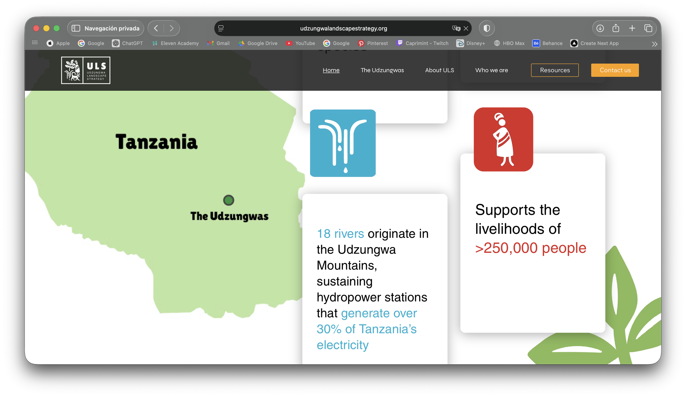
Task: Open a new tab with plus icon
Action: click(x=632, y=28)
